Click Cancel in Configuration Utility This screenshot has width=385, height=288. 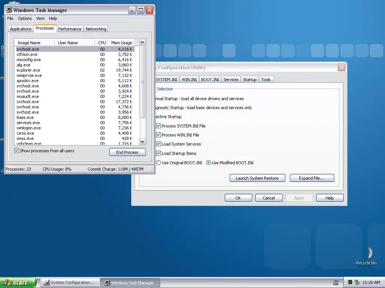coord(269,198)
